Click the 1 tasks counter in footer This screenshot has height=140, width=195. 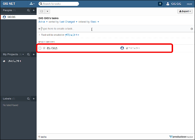click(42, 137)
